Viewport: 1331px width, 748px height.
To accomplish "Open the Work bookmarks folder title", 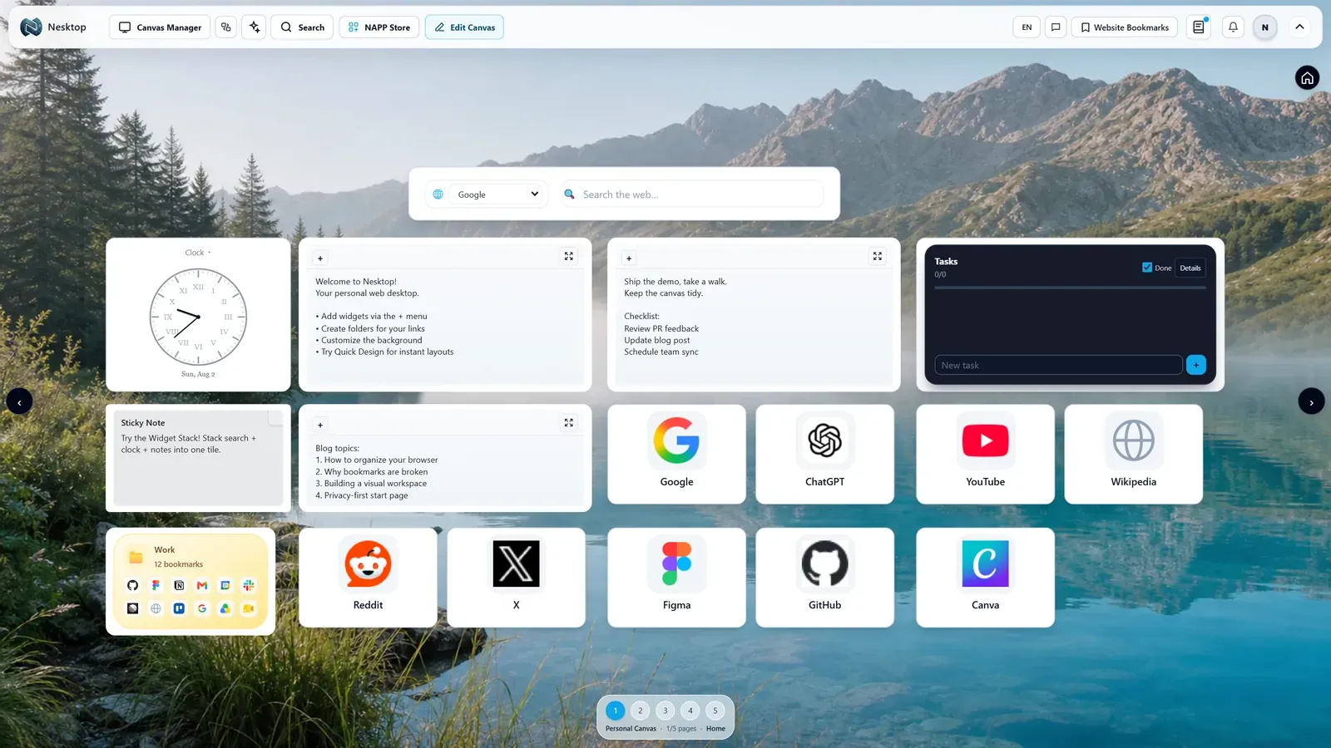I will (165, 550).
